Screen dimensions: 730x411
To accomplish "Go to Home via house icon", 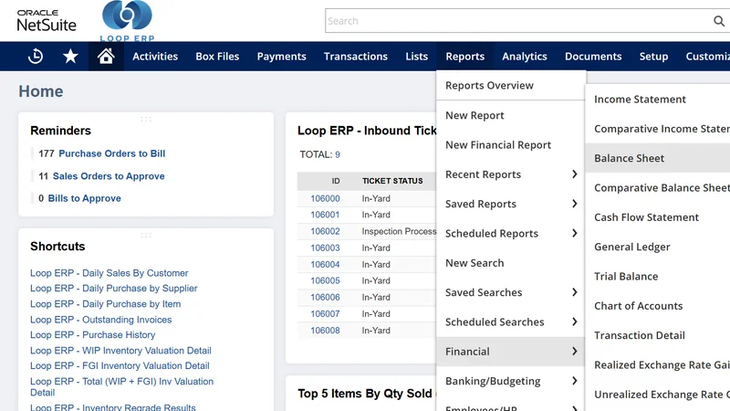I will (106, 57).
